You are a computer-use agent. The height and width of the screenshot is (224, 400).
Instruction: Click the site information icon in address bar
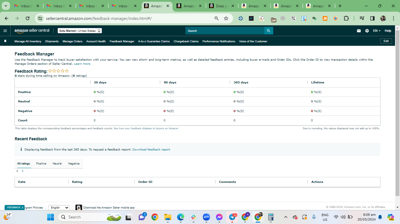(x=40, y=18)
